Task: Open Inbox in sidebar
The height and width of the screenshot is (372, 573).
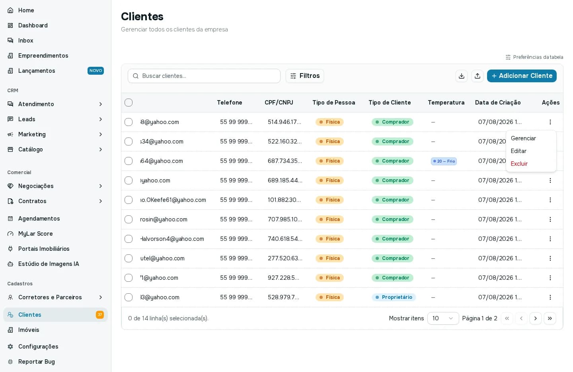Action: point(55,41)
